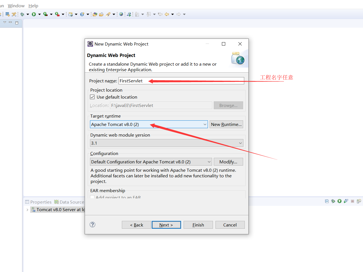The image size is (363, 272).
Task: Click the Debug bug icon in main toolbar
Action: point(22,14)
